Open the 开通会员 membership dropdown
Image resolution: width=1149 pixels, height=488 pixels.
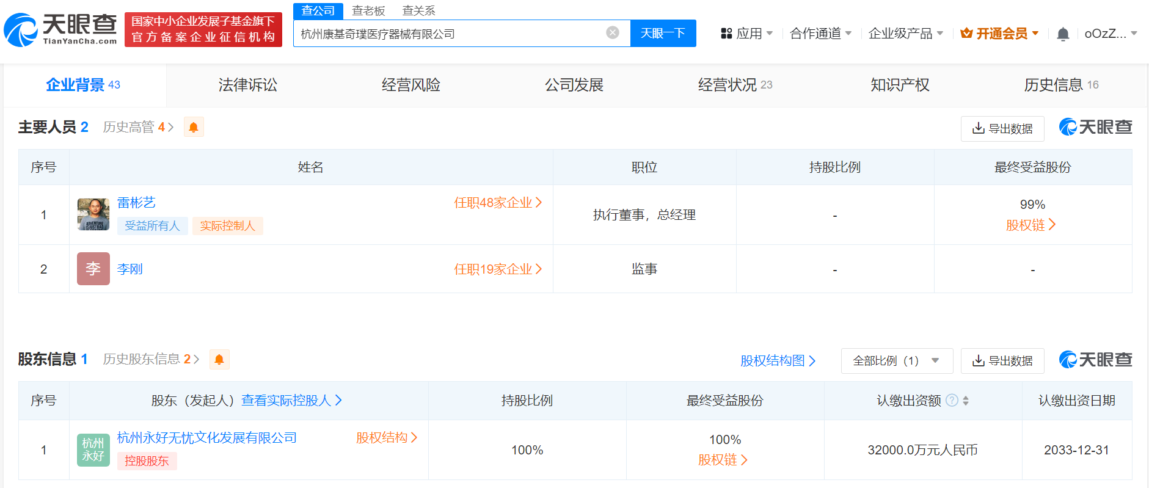999,34
